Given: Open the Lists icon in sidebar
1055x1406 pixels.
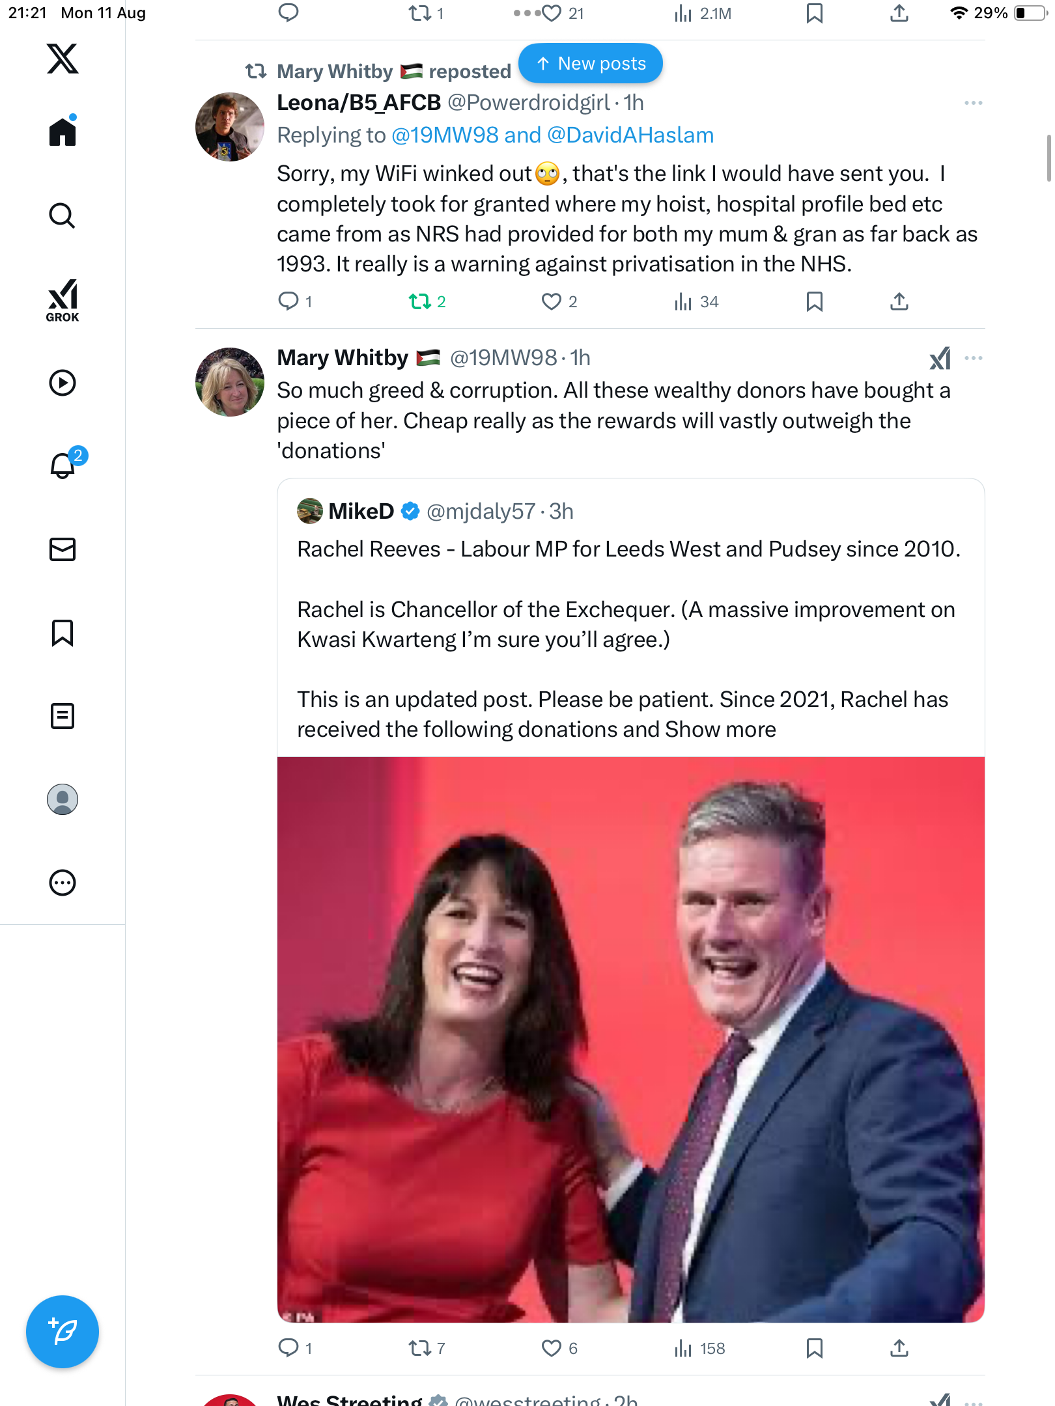Looking at the screenshot, I should (63, 716).
